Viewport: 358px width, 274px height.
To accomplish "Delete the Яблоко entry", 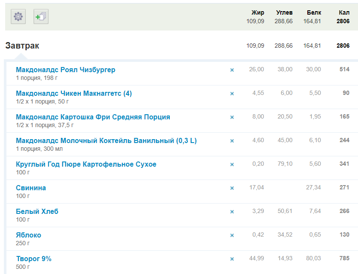I will coord(232,235).
